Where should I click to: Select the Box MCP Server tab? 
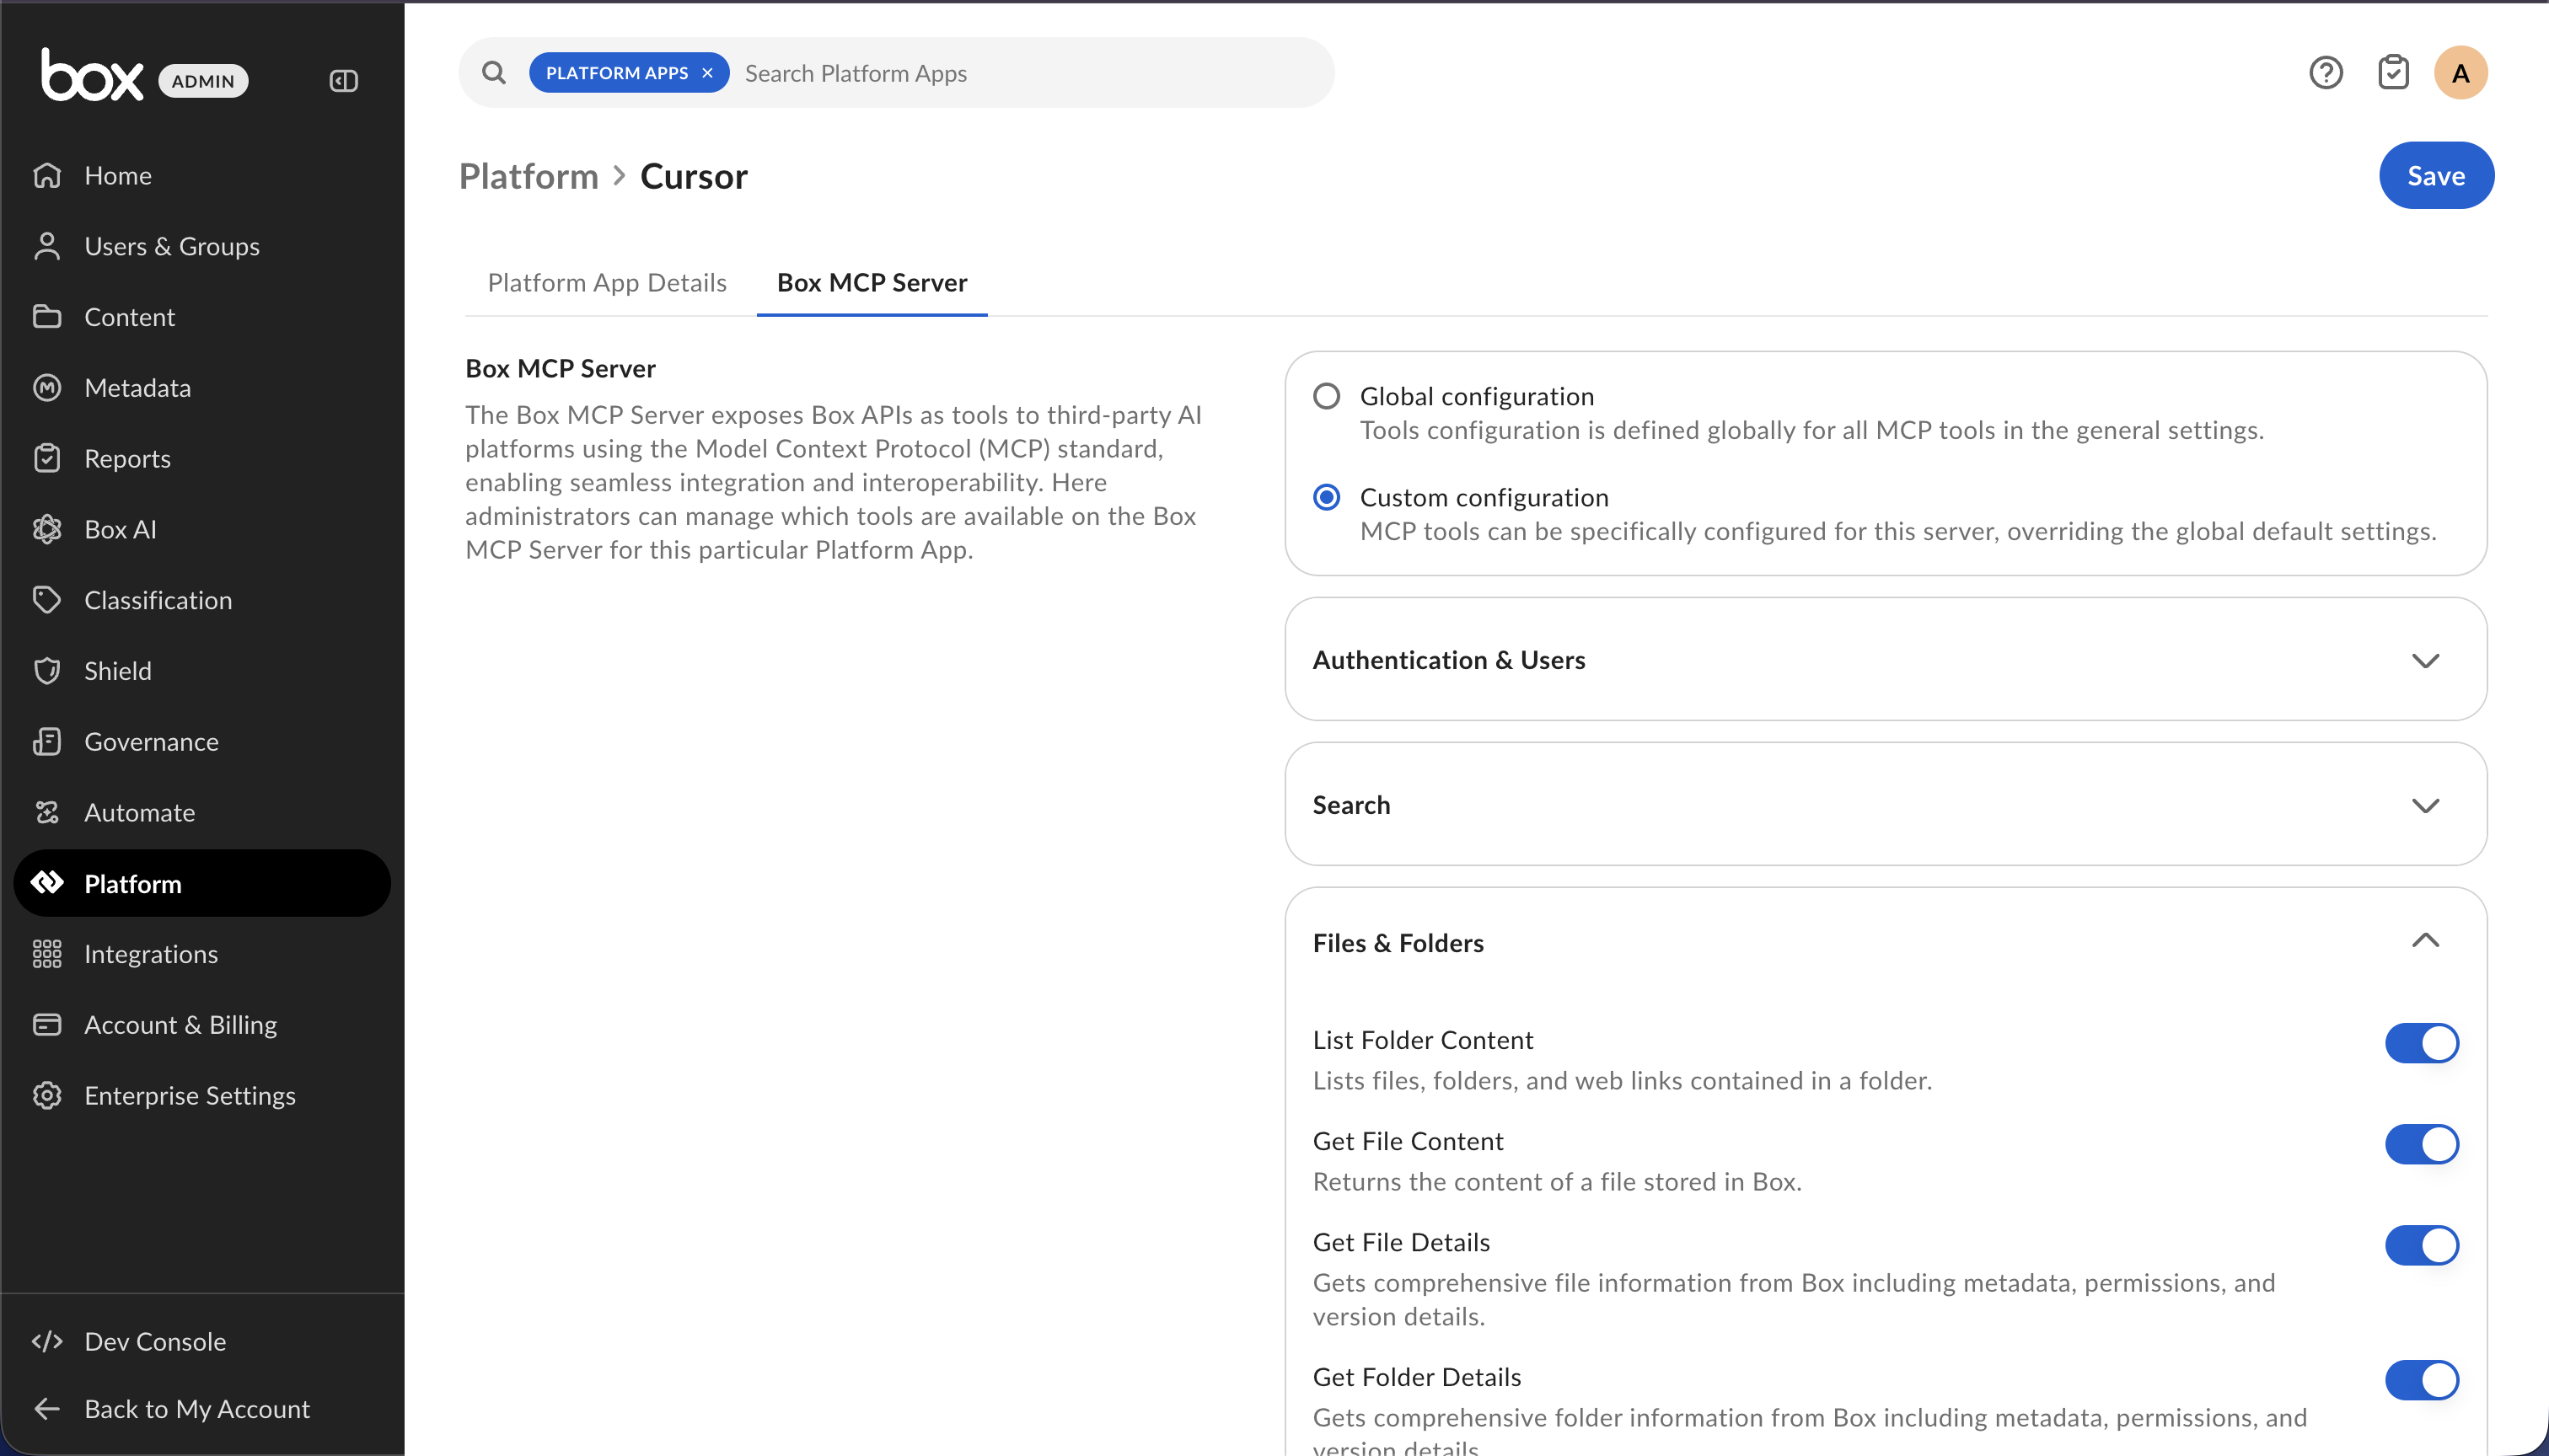872,283
